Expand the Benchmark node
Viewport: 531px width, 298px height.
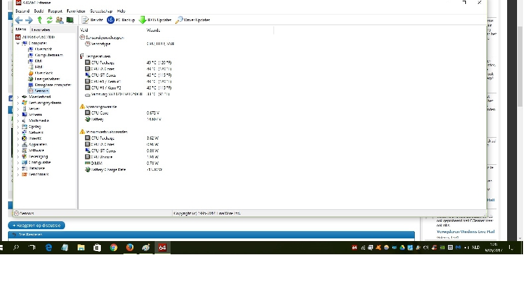click(x=18, y=175)
